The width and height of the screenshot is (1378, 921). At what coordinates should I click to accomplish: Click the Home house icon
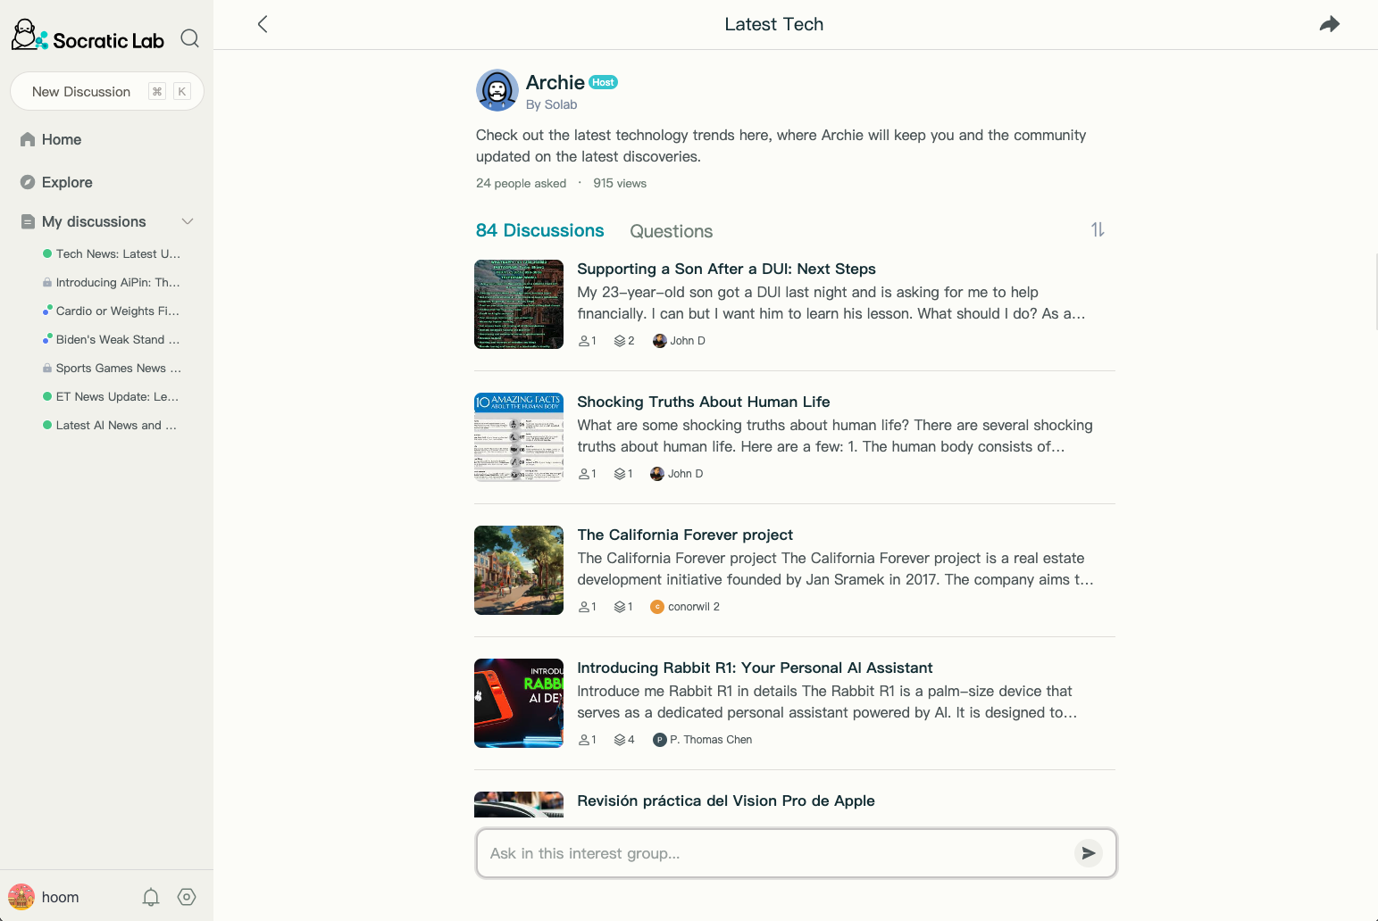[28, 139]
